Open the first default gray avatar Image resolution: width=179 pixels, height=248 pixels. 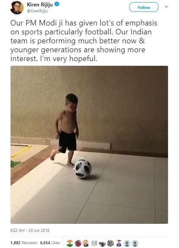pos(127,243)
